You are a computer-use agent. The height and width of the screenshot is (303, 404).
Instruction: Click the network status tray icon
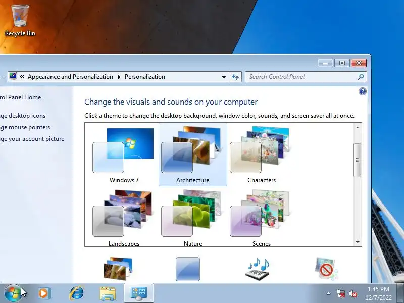click(341, 293)
